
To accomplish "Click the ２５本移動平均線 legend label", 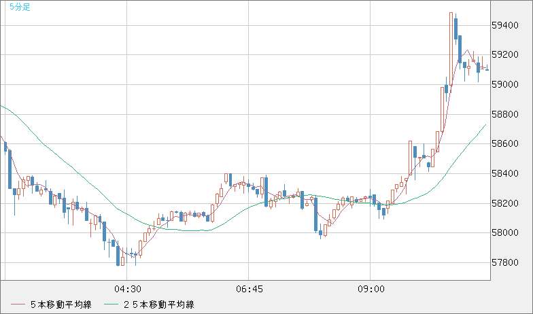I will [x=159, y=304].
